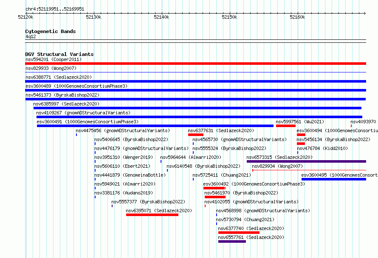Select the blue bar under nsv6388771
The image size is (378, 258).
(x=195, y=81)
